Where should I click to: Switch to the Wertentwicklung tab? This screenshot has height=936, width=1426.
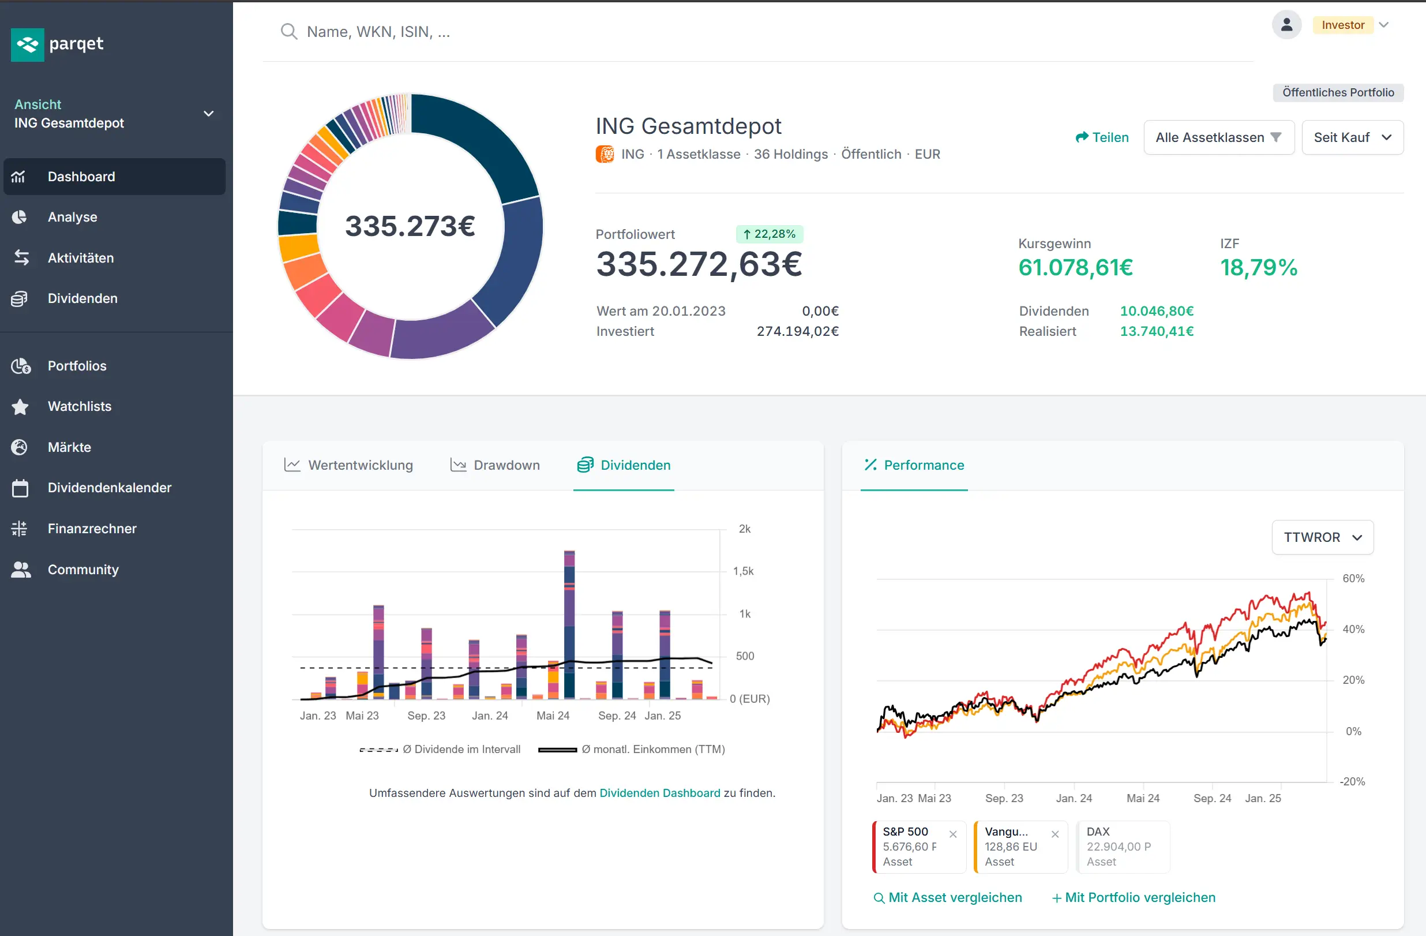pos(348,465)
